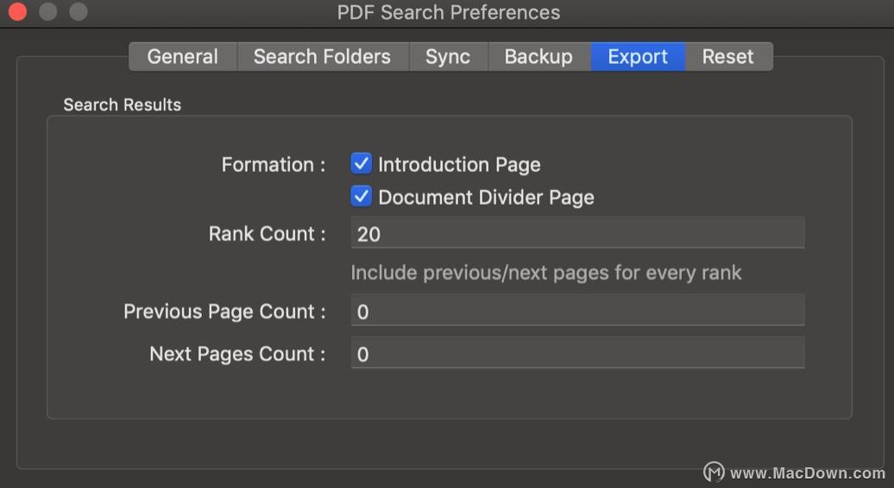This screenshot has height=488, width=894.
Task: Select the Sync tab
Action: click(x=448, y=56)
